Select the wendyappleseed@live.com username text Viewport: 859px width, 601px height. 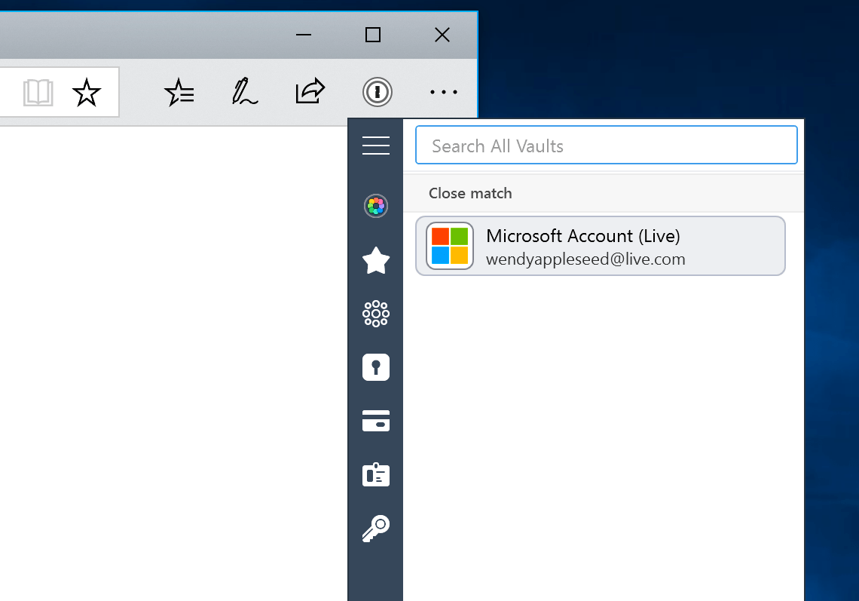tap(585, 259)
